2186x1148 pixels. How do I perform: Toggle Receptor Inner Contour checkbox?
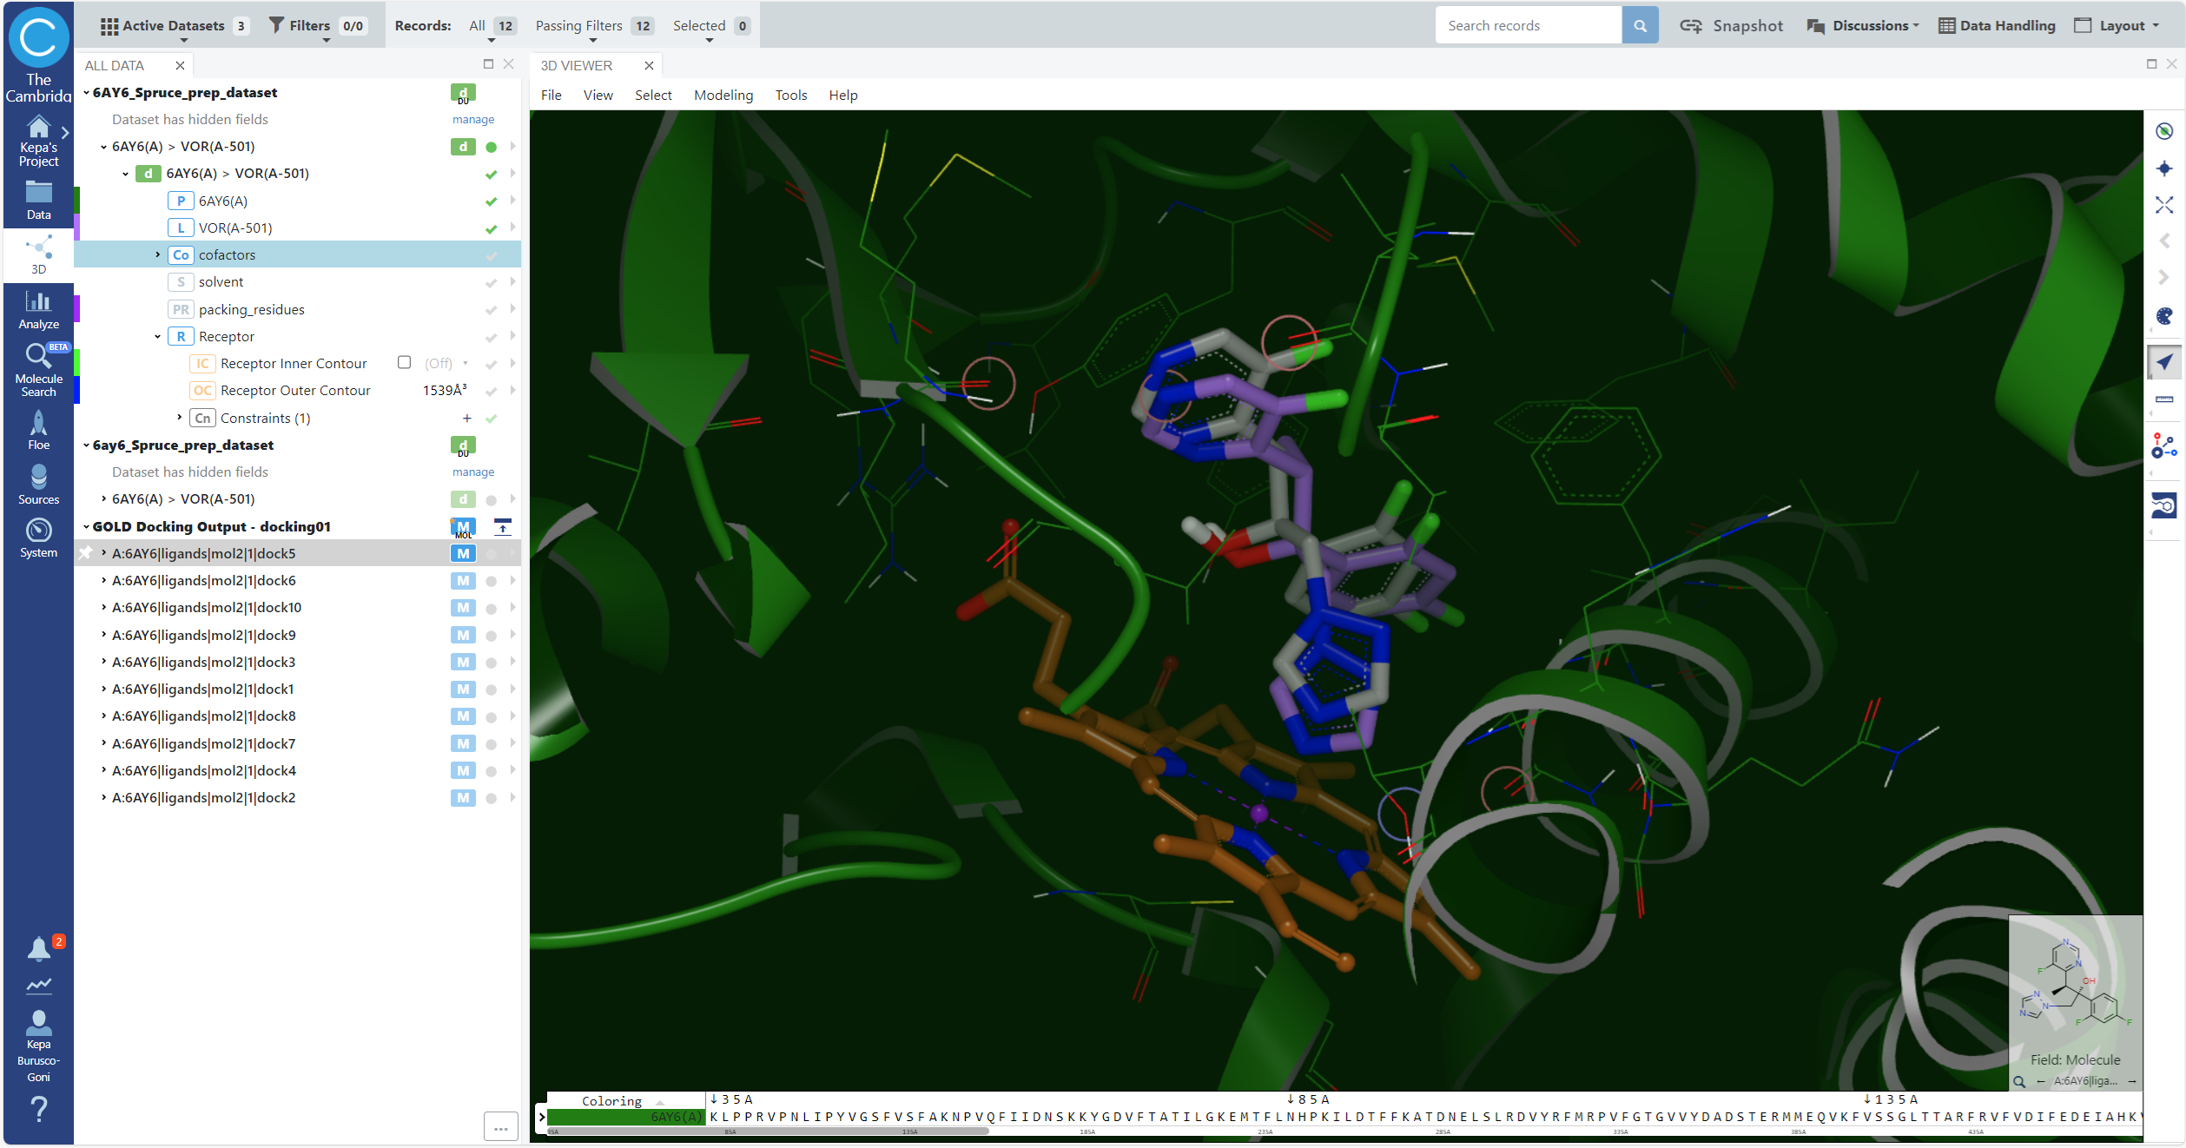coord(404,362)
